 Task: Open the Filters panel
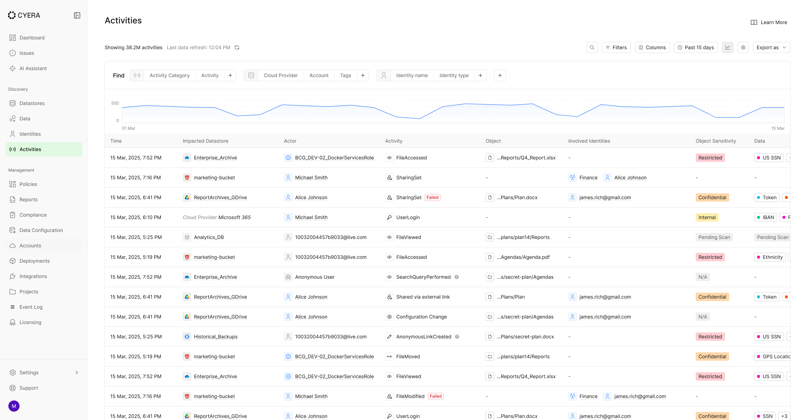tap(616, 47)
